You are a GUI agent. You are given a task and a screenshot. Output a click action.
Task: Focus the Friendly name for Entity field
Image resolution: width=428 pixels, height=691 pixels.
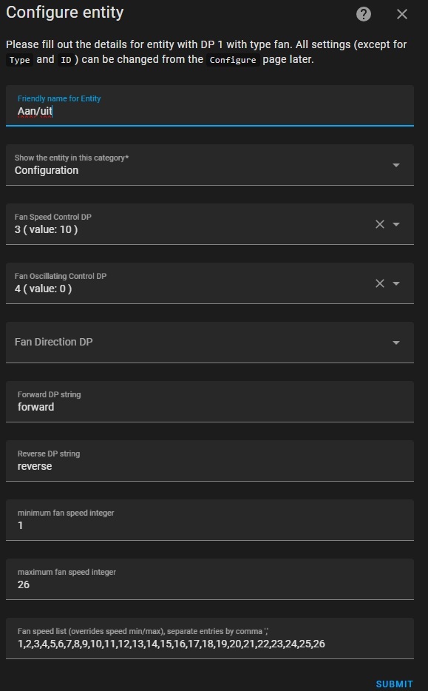[x=210, y=106]
